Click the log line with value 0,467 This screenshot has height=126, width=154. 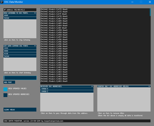click(x=54, y=19)
